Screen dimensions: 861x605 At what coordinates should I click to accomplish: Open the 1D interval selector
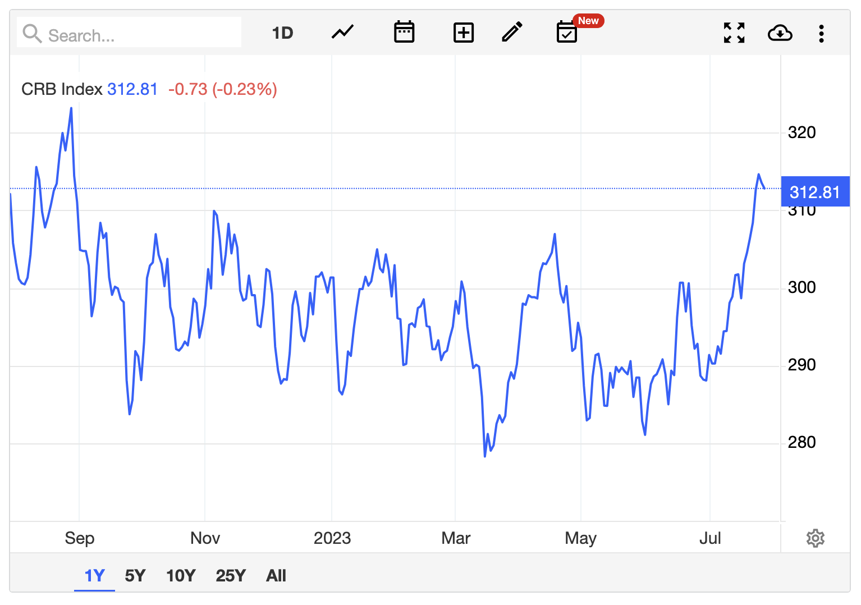point(283,33)
